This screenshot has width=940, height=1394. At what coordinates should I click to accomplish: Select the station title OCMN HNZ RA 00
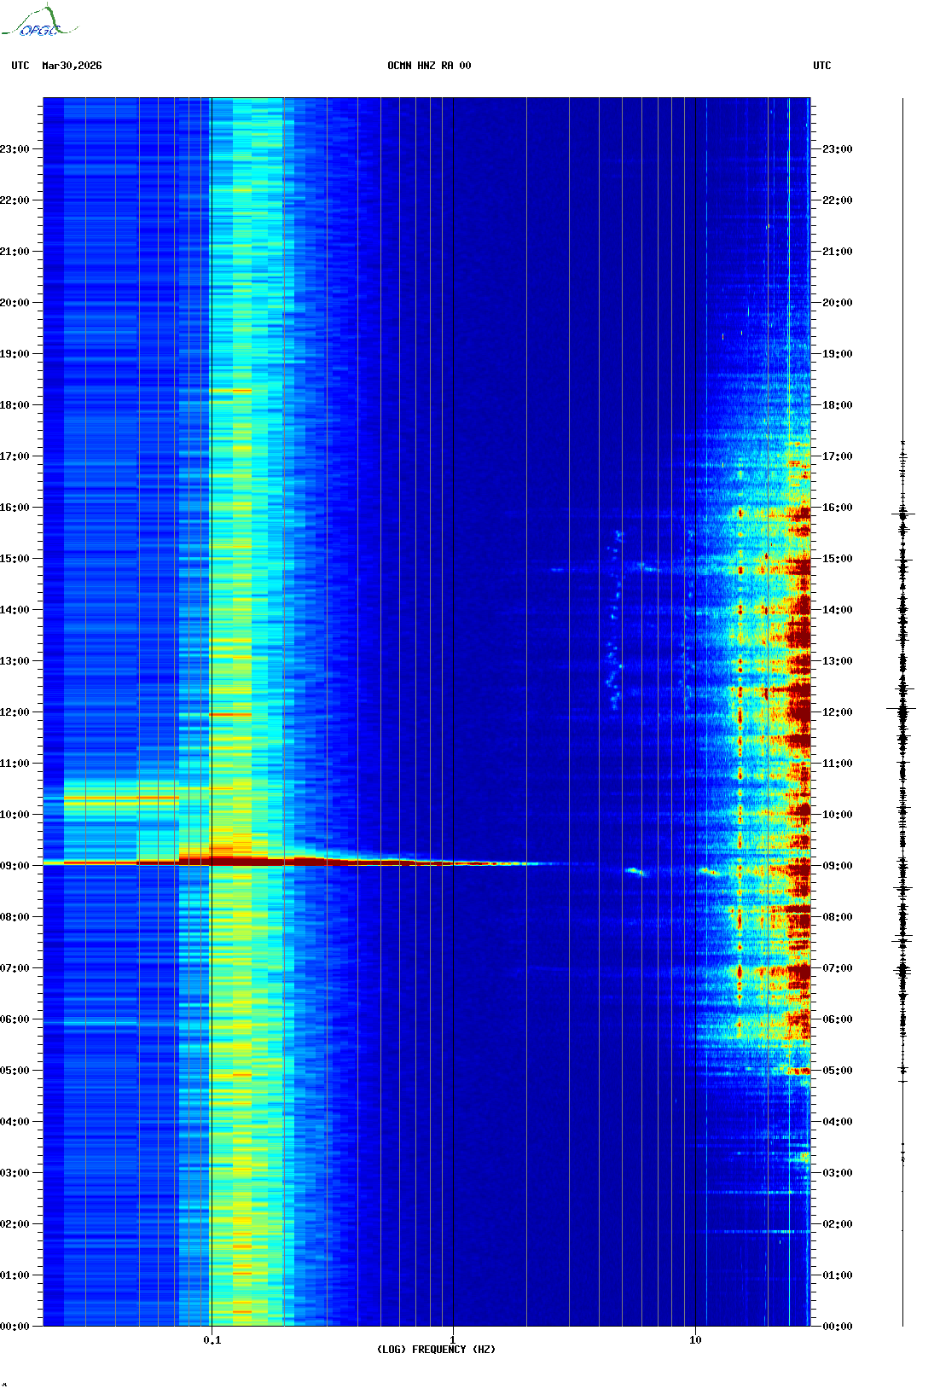(429, 66)
